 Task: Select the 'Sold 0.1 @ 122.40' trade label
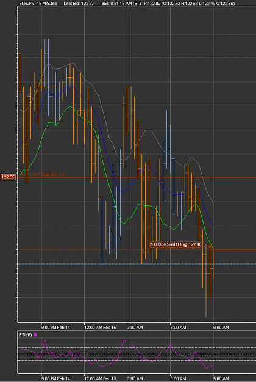(176, 244)
